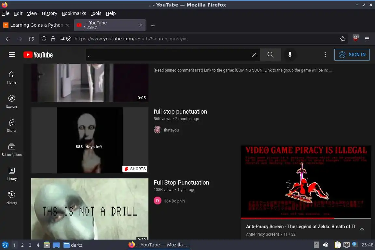Select the YouTube Firefox taskbar entry
The image size is (375, 250).
tap(159, 245)
